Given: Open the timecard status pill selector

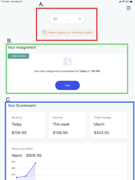Looking at the screenshot, I should pos(67,19).
